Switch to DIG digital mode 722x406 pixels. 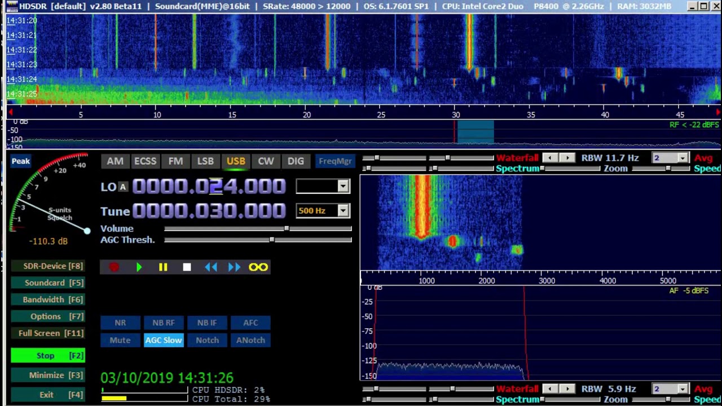click(x=296, y=161)
